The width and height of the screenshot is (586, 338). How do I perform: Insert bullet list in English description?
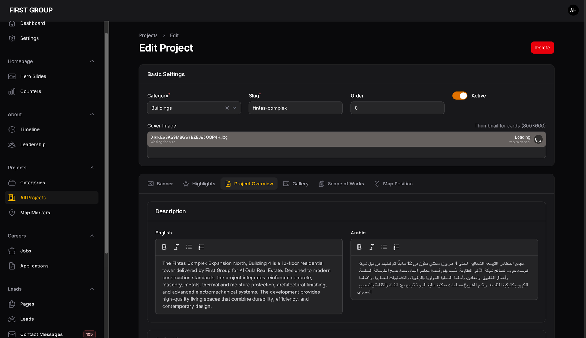pyautogui.click(x=189, y=247)
